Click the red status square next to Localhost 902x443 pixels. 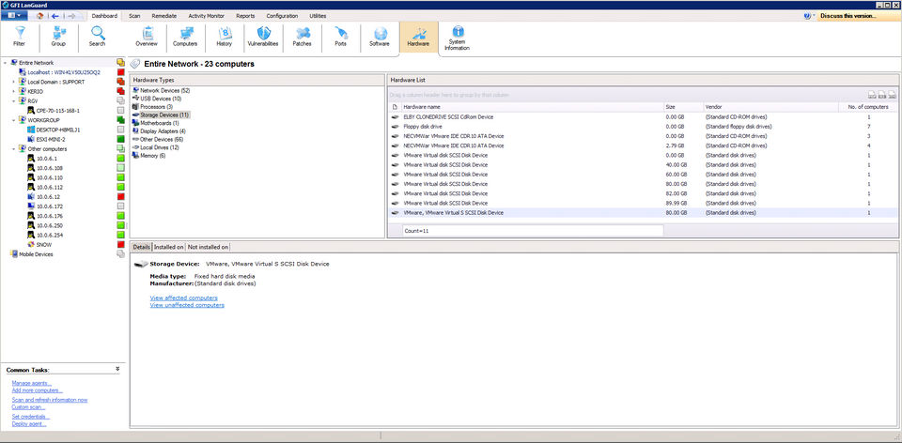point(121,72)
